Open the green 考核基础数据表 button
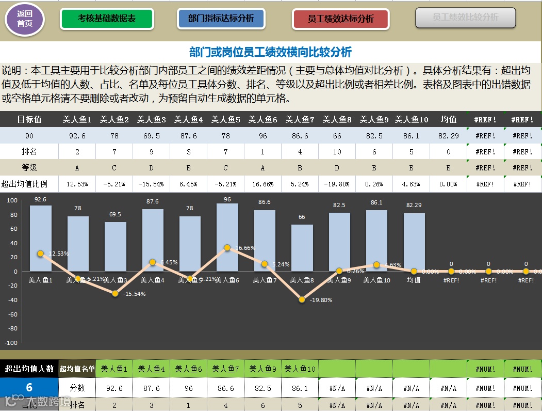The image size is (542, 411). click(107, 19)
